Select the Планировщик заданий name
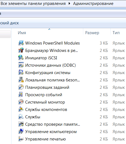The width and height of the screenshot is (126, 144). (x=47, y=87)
